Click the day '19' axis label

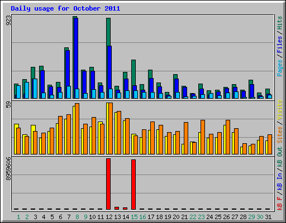click(x=168, y=217)
